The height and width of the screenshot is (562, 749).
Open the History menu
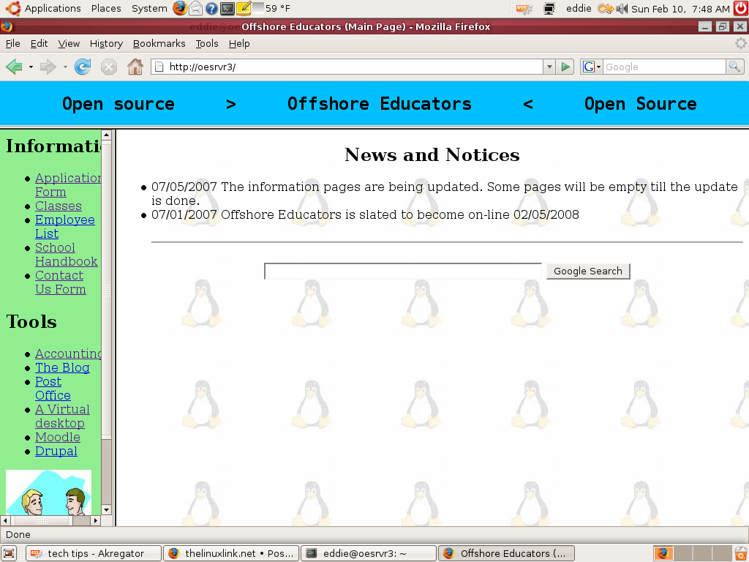coord(106,43)
